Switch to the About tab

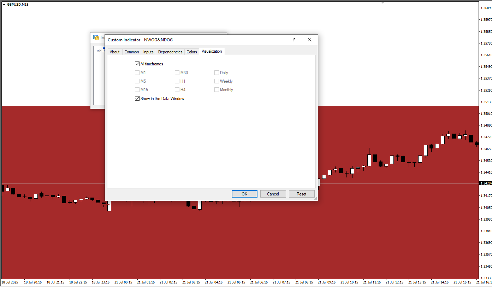point(114,52)
